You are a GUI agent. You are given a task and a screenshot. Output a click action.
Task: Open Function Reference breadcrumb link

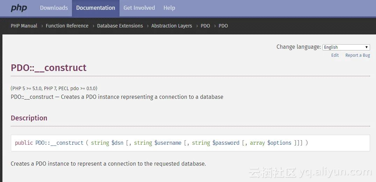(x=67, y=26)
